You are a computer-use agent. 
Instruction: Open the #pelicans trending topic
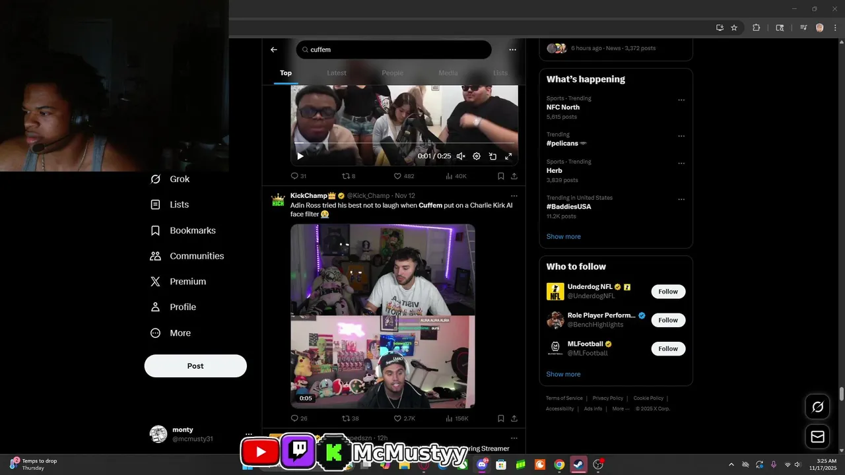tap(566, 143)
